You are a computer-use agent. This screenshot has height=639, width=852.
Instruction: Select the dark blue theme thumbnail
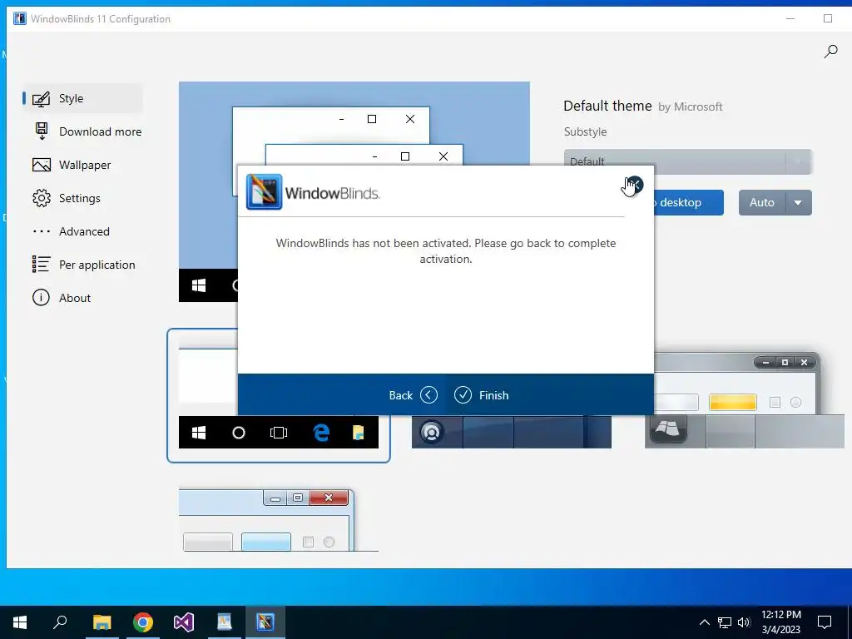512,432
